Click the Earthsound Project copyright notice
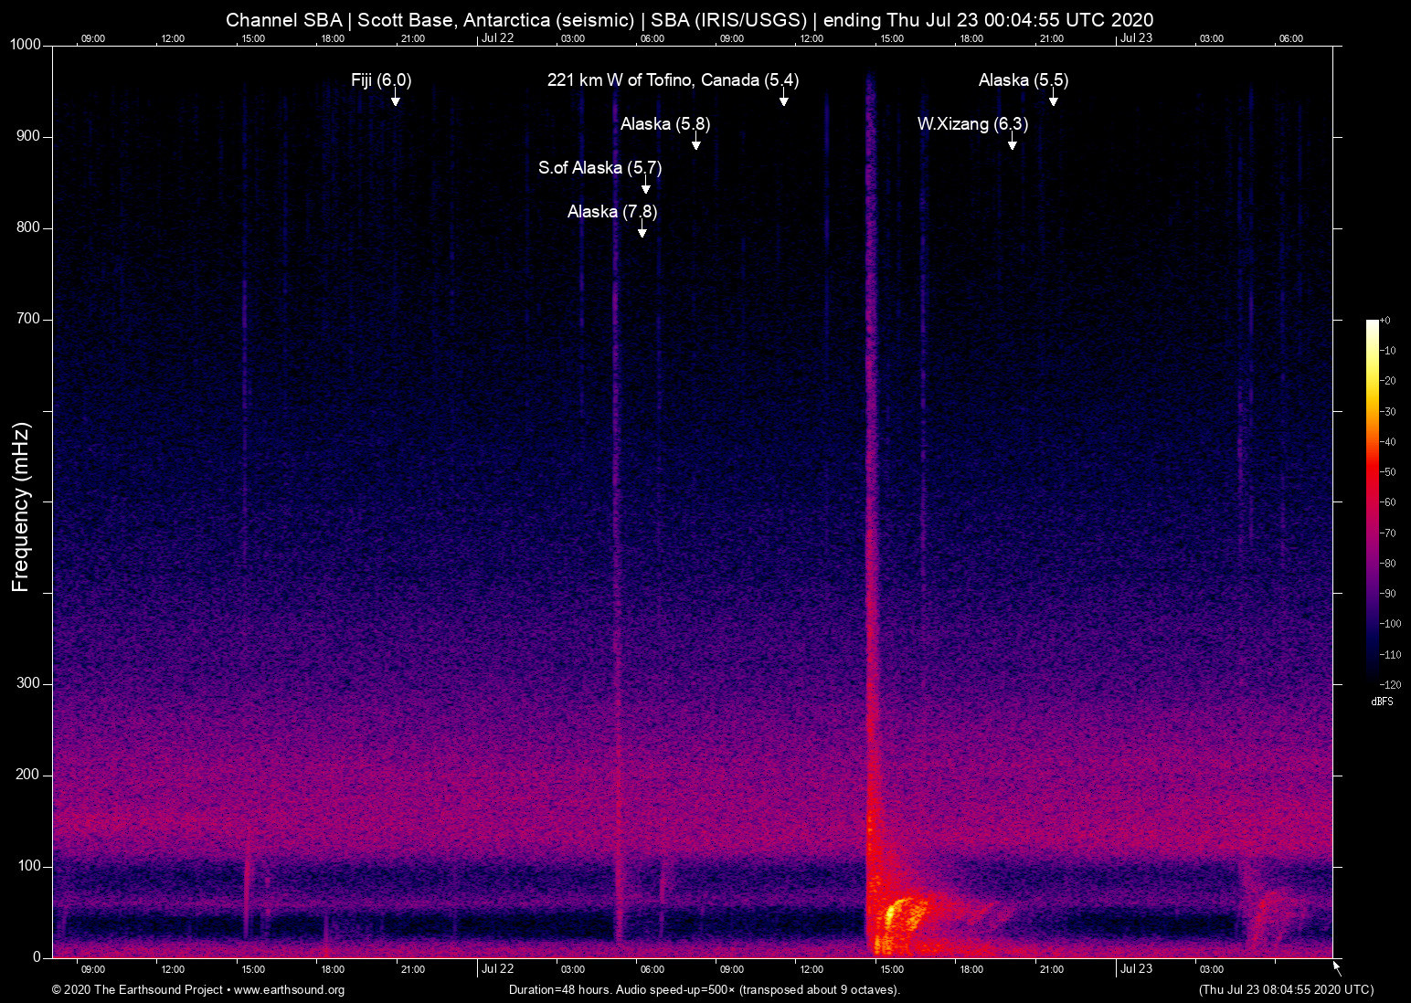This screenshot has width=1411, height=1003. (135, 990)
